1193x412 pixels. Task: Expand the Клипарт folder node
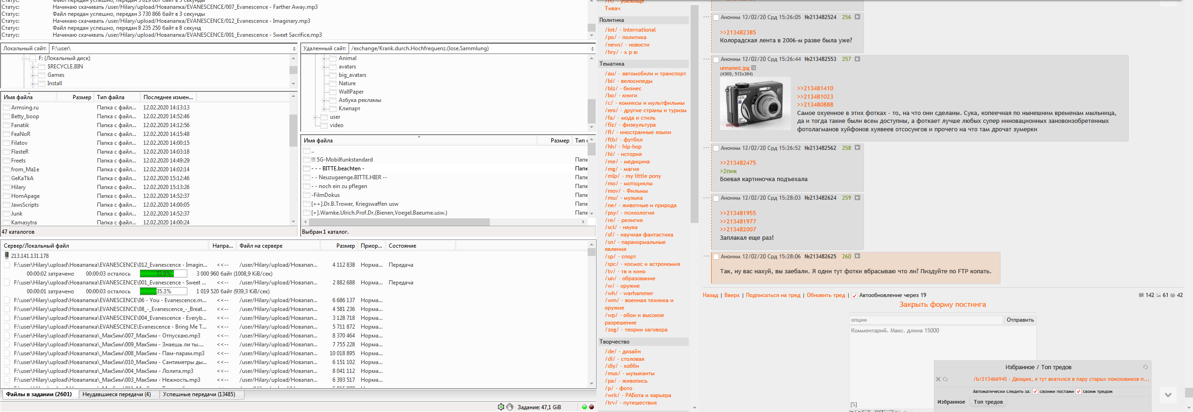click(x=324, y=108)
